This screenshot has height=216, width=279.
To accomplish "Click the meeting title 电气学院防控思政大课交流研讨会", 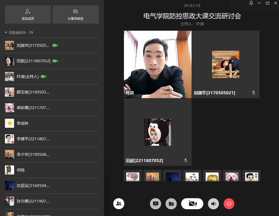I will coord(192,16).
